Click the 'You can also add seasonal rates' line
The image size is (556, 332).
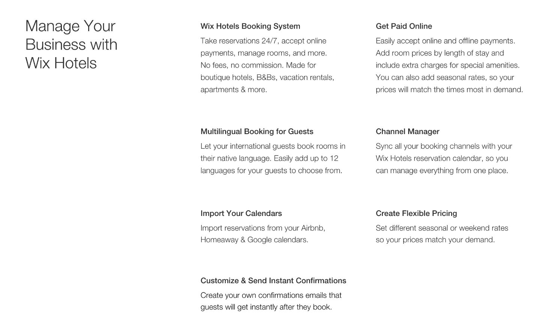(445, 77)
